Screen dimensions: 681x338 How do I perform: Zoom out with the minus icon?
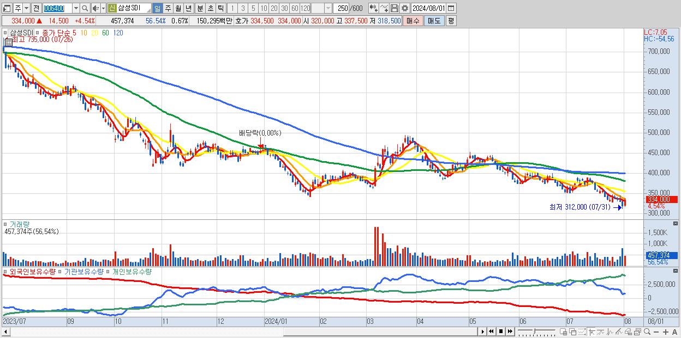click(x=656, y=332)
